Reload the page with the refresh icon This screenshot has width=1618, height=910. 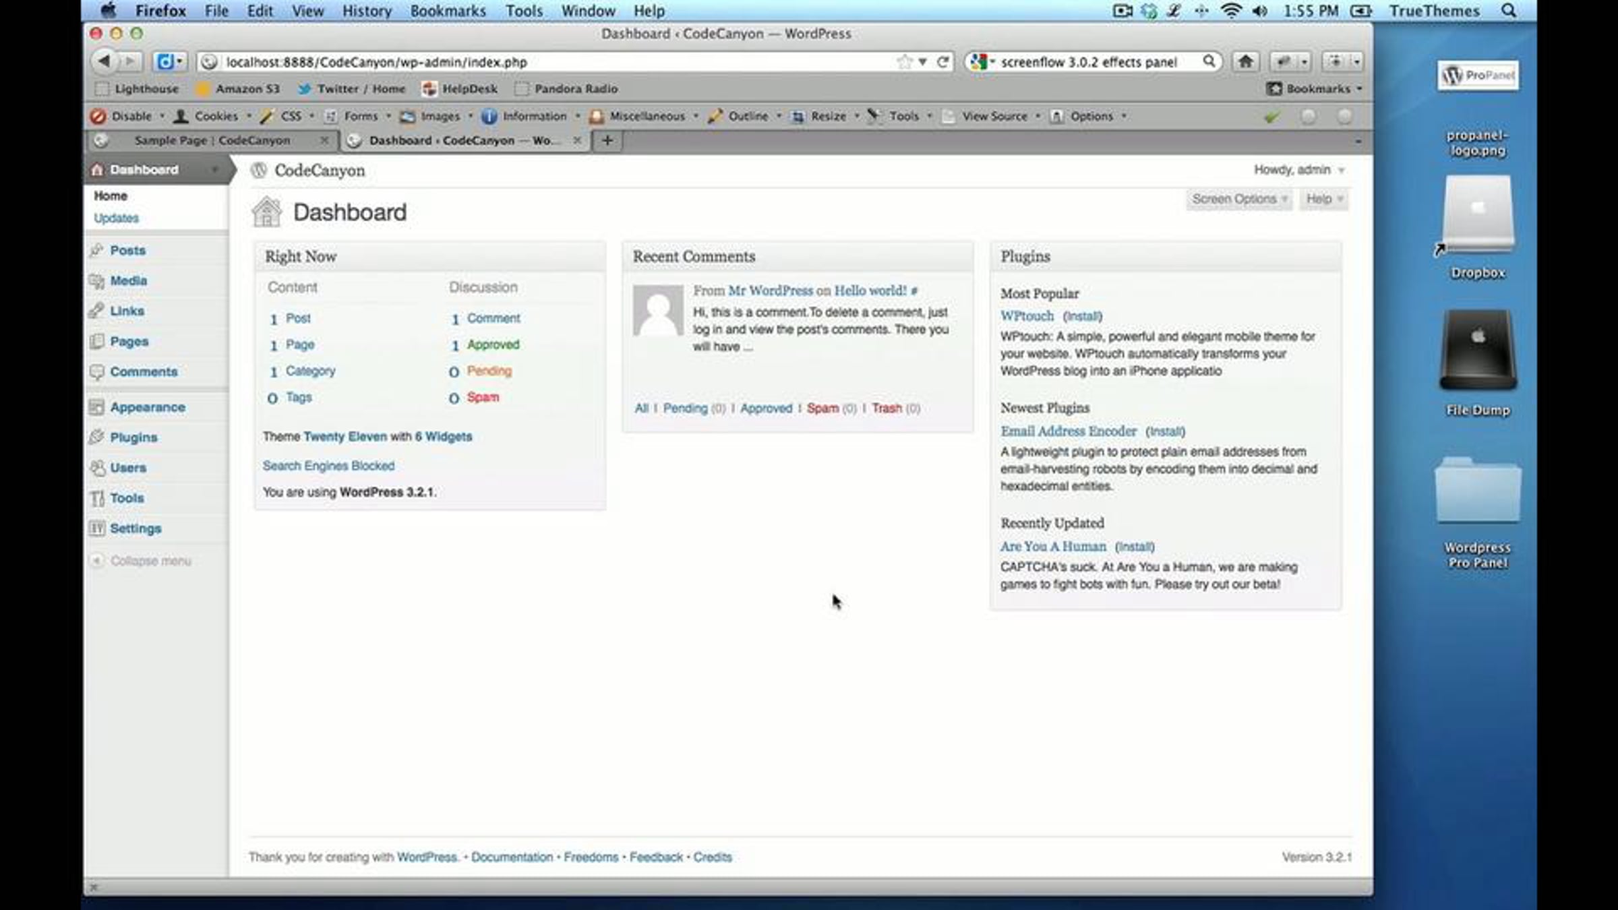[x=942, y=62]
